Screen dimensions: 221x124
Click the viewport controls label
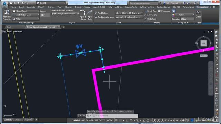tap(12, 31)
